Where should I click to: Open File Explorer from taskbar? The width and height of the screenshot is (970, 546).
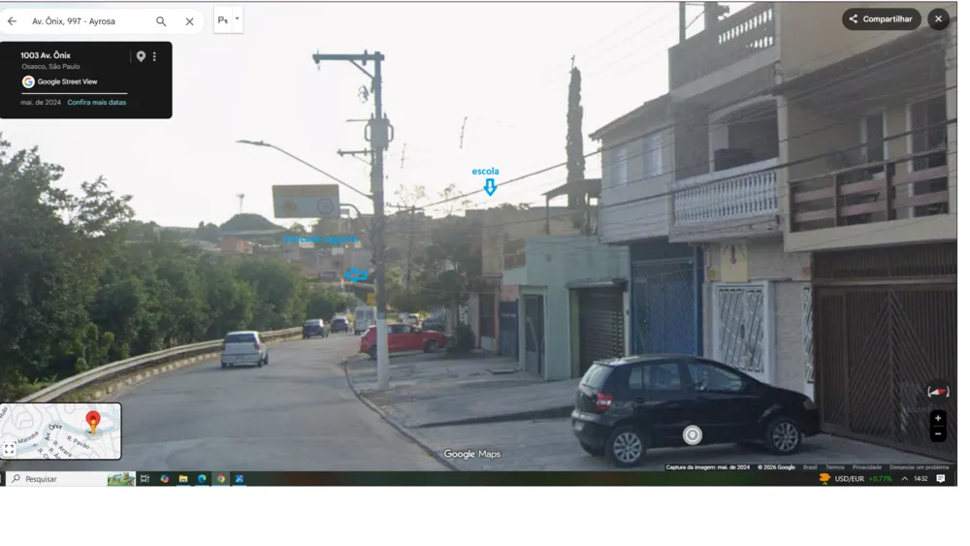[x=183, y=479]
